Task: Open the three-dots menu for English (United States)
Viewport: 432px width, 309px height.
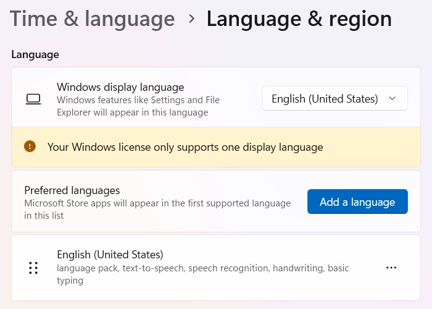Action: coord(391,268)
